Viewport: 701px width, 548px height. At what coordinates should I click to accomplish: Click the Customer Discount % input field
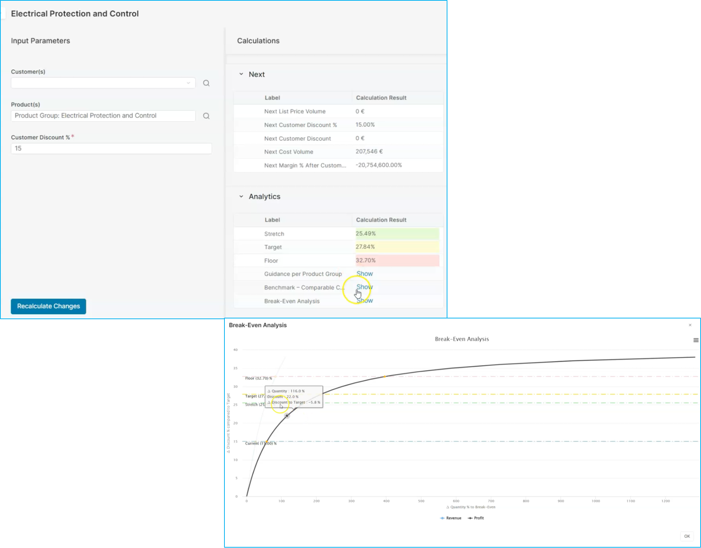click(111, 148)
